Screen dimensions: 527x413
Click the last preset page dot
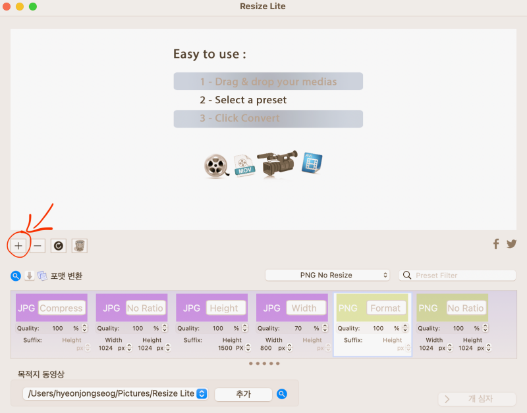click(x=277, y=364)
